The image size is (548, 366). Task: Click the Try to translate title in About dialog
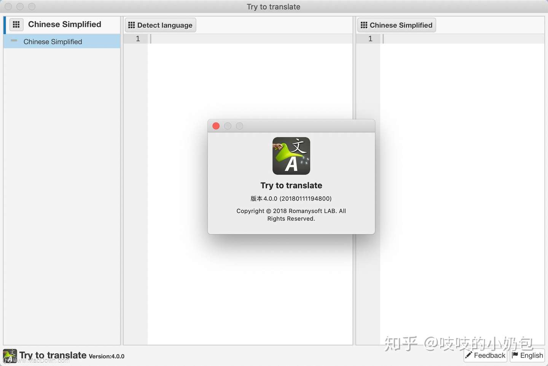pyautogui.click(x=291, y=186)
